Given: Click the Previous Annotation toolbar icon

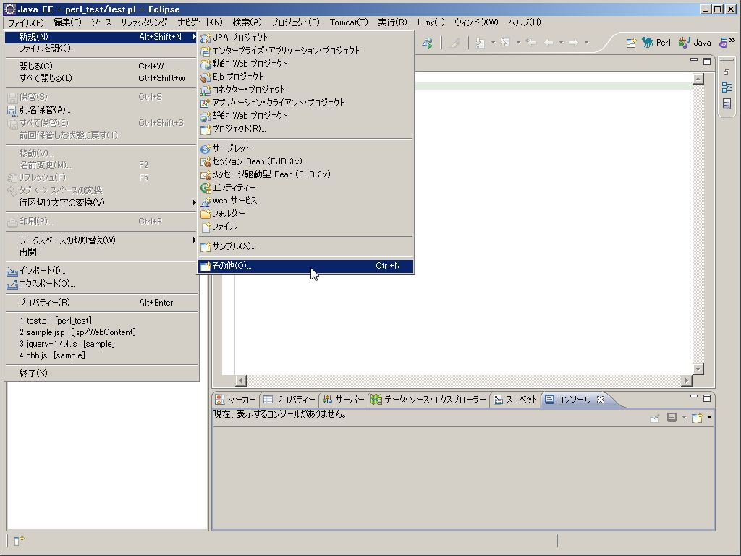Looking at the screenshot, I should point(505,43).
